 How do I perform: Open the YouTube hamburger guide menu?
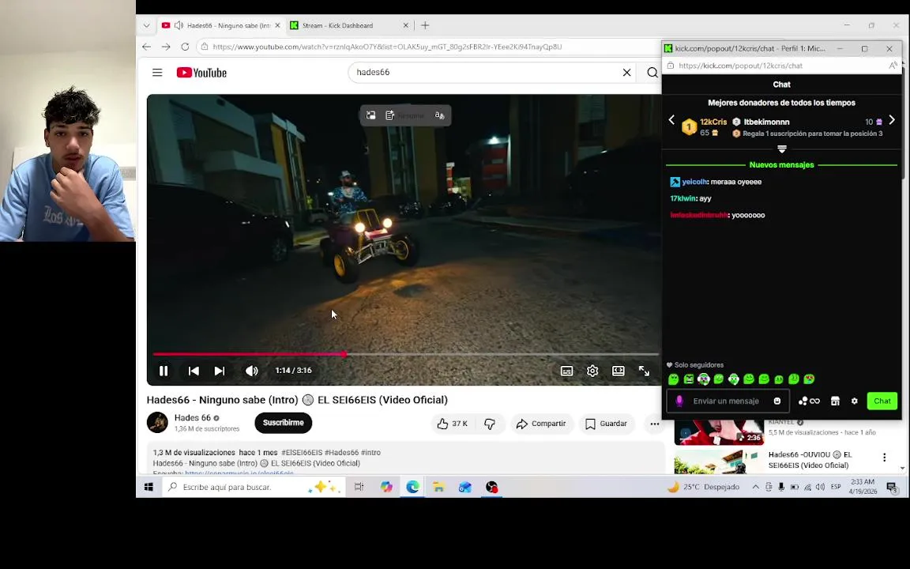click(157, 73)
